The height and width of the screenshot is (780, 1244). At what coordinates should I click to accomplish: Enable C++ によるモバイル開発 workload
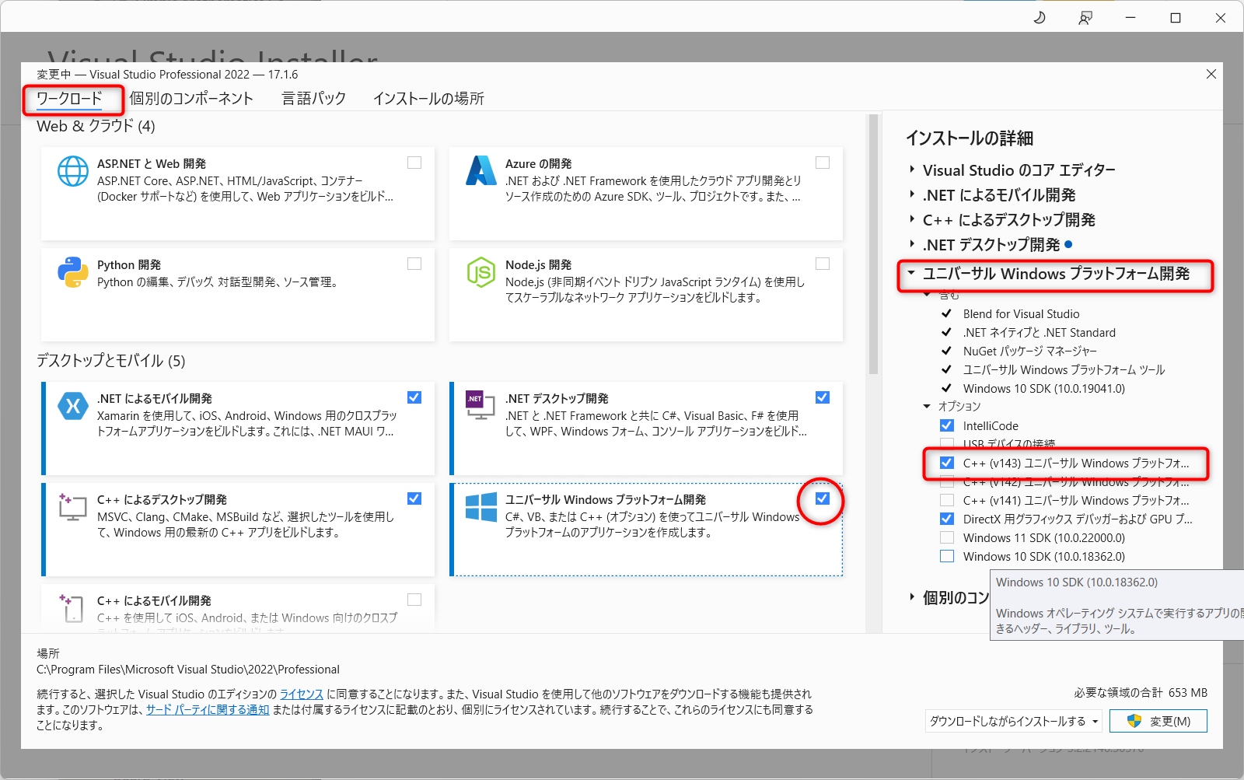pos(414,600)
